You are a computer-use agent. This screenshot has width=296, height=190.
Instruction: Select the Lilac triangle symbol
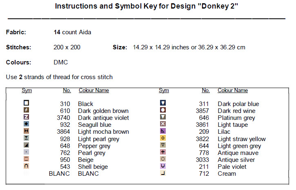[x=163, y=131]
